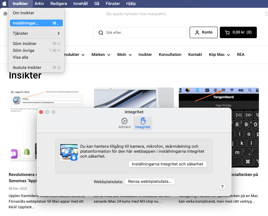Click the search magnifier icon
The height and width of the screenshot is (216, 268).
coord(101,33)
